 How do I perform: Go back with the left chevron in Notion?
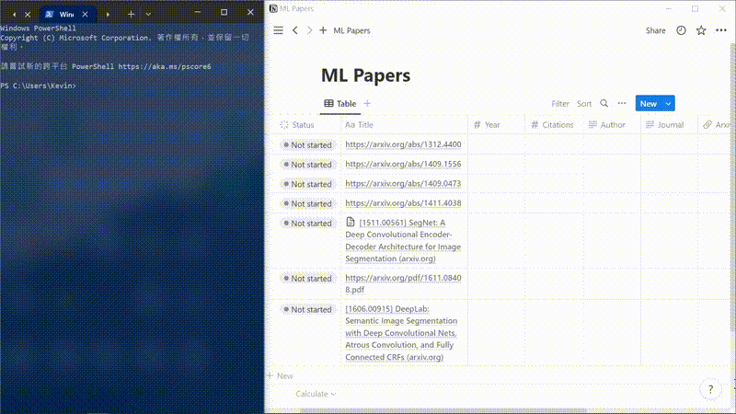(295, 30)
